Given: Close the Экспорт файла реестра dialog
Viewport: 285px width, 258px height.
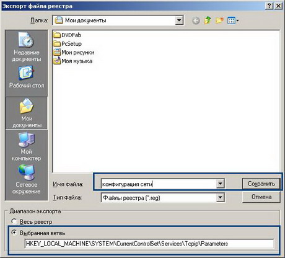Looking at the screenshot, I should point(278,6).
